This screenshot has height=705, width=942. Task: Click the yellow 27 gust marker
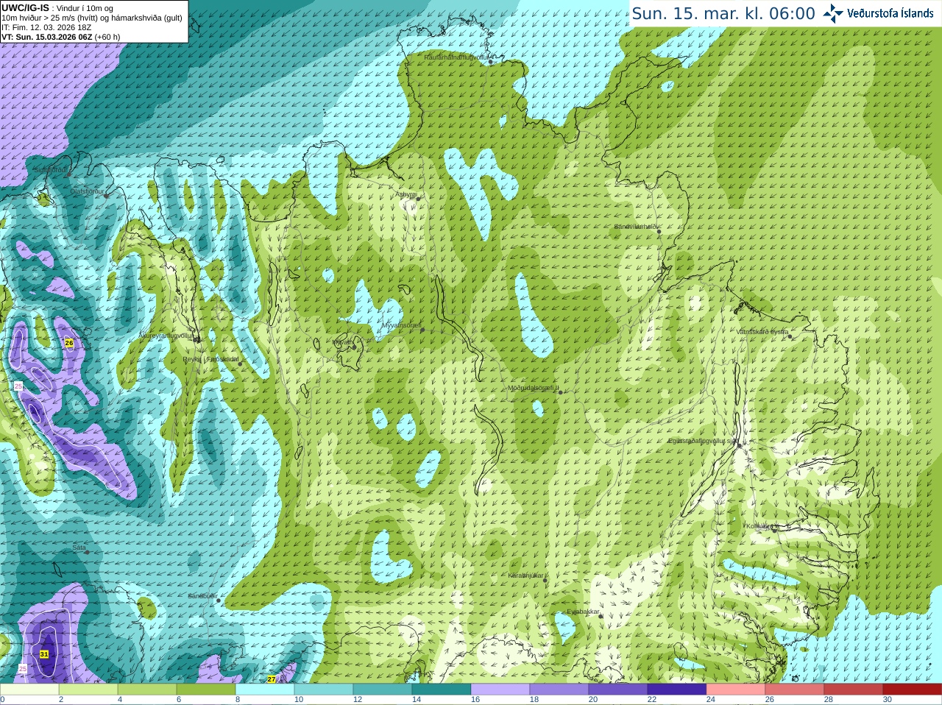pyautogui.click(x=272, y=679)
